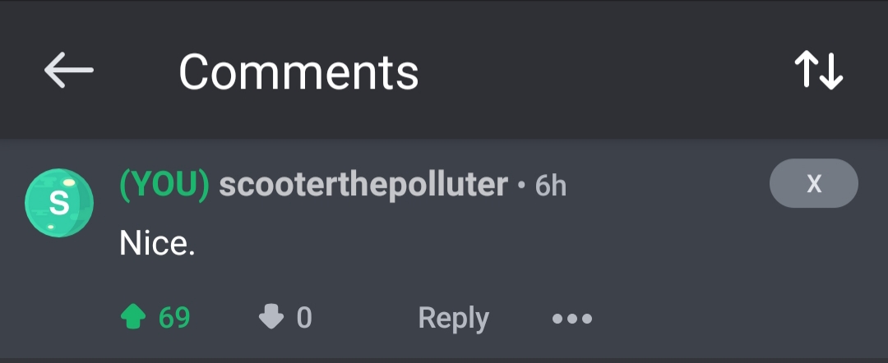Click the 69 upvote count
This screenshot has width=888, height=363.
point(174,317)
